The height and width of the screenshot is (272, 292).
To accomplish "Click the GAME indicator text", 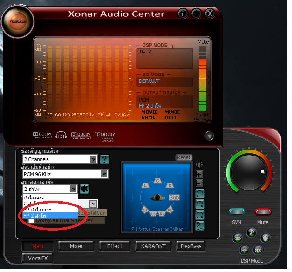I will [148, 117].
